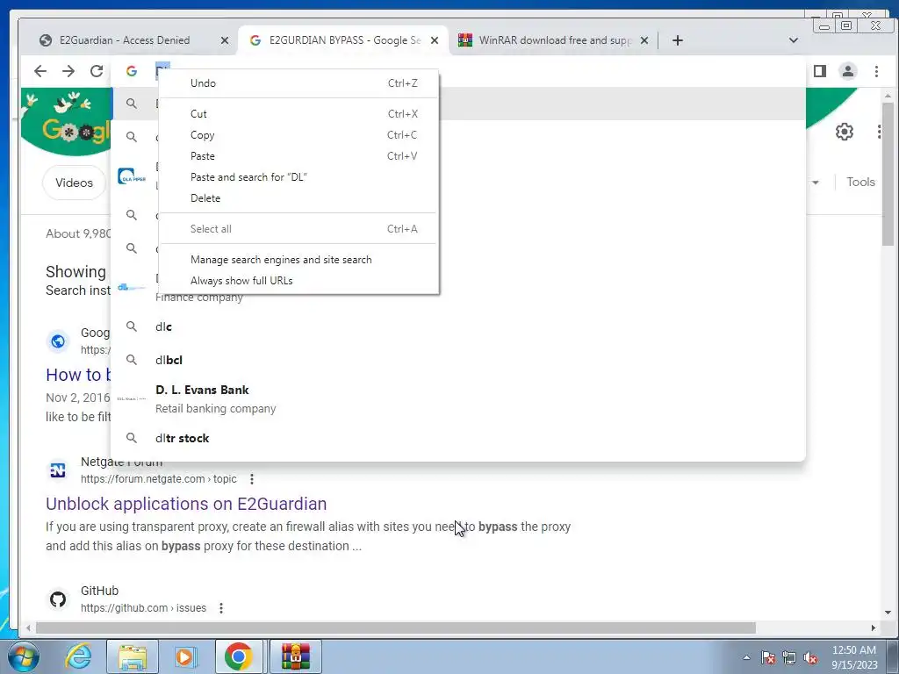899x674 pixels.
Task: Choose Cut in the context menu
Action: [298, 114]
